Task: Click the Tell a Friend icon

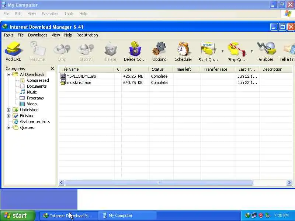Action: click(290, 49)
